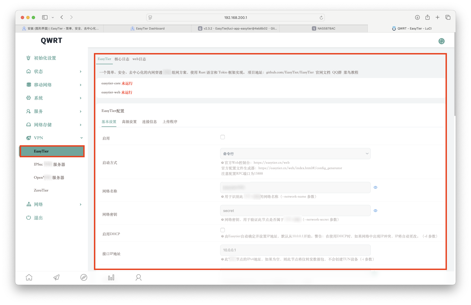Click the home icon in bottom bar
The height and width of the screenshot is (305, 471).
point(29,278)
